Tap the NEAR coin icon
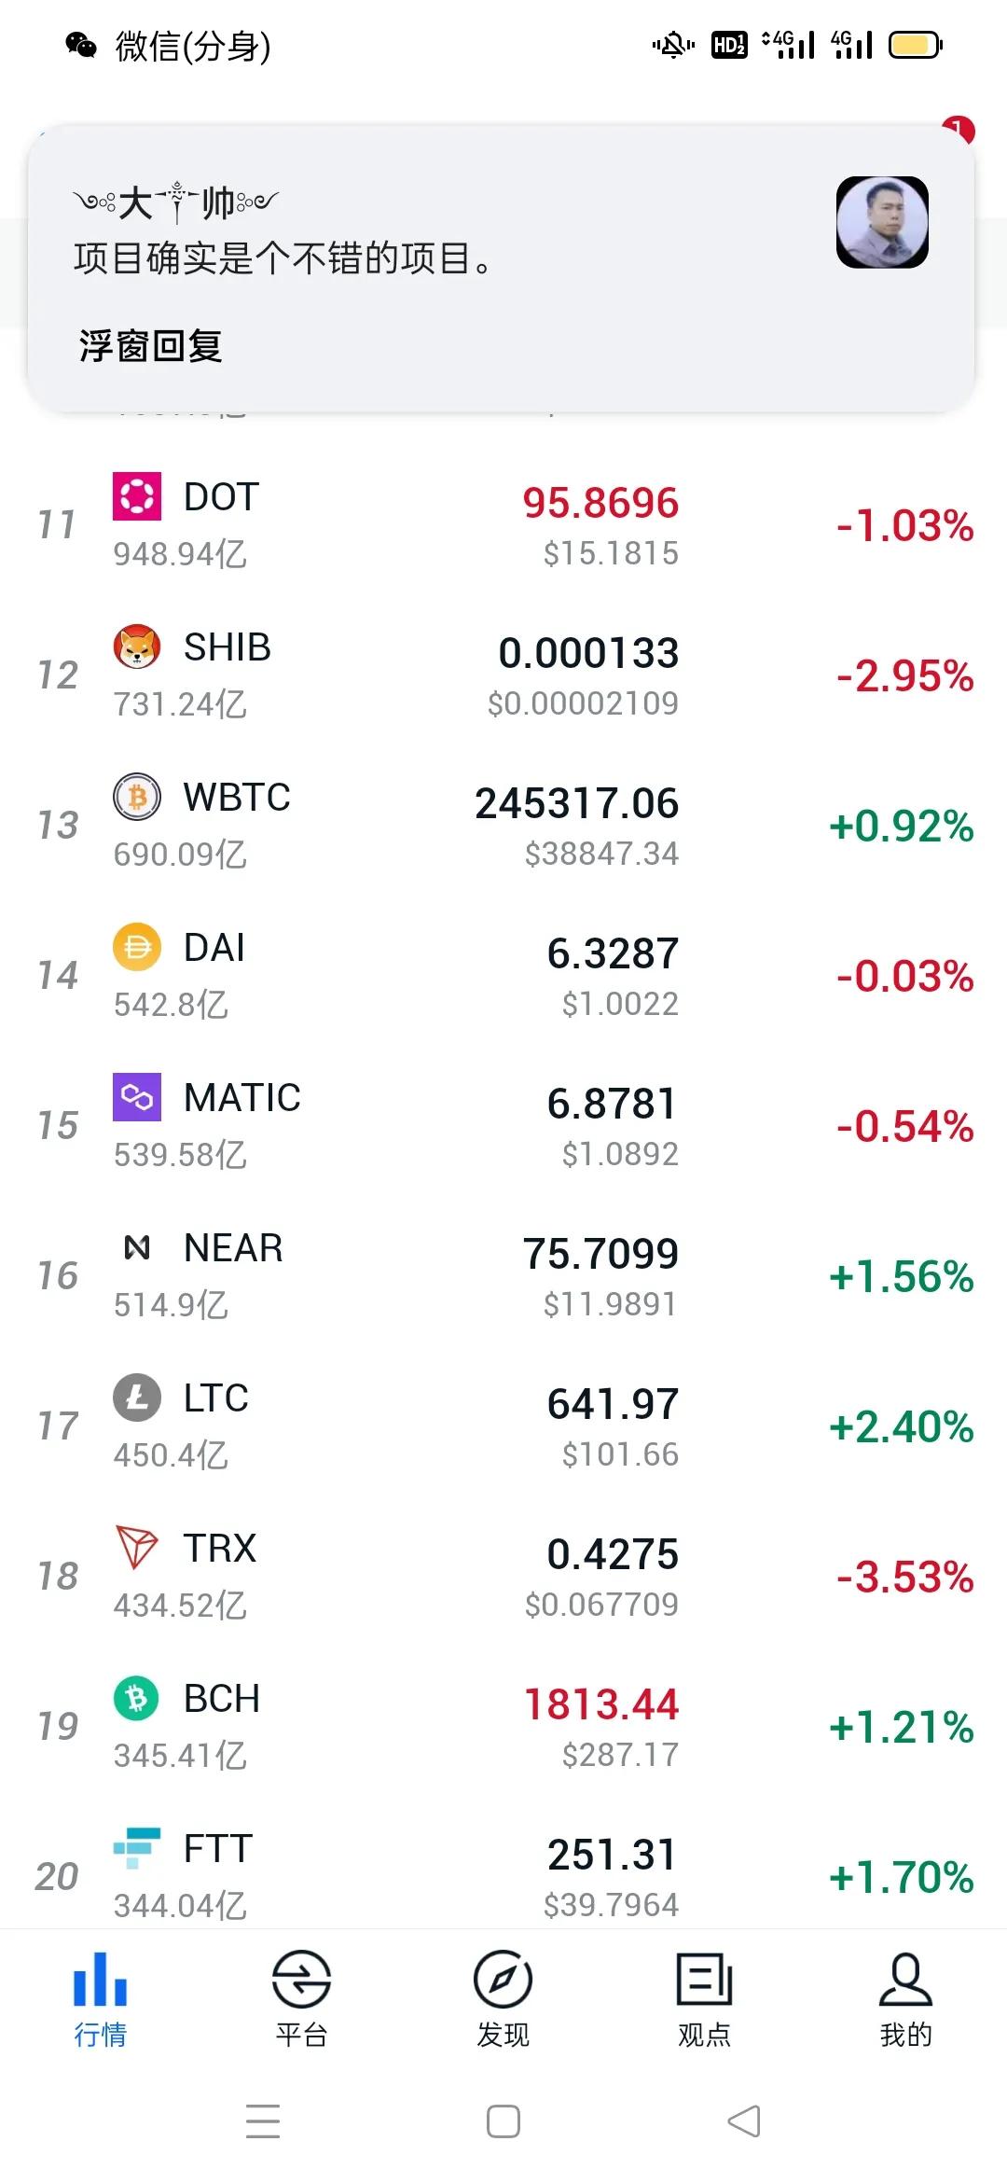The image size is (1007, 2183). 137,1247
